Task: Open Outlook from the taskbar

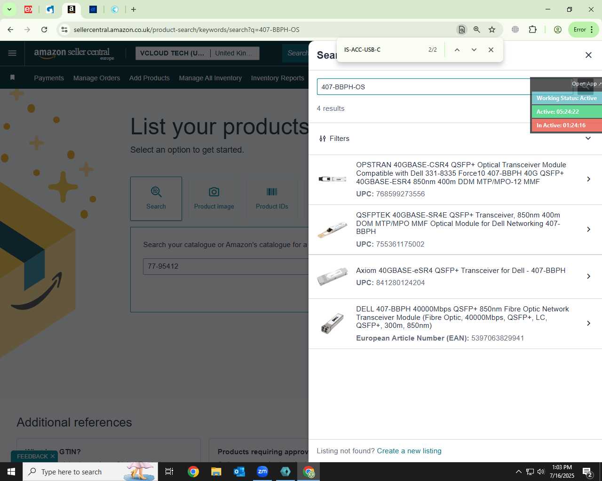Action: click(x=239, y=472)
